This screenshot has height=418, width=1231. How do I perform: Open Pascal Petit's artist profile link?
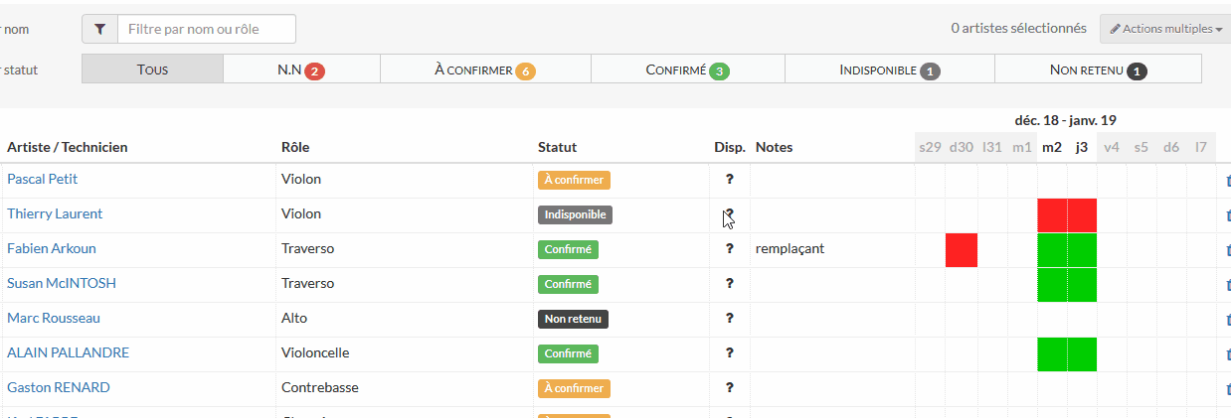[x=43, y=180]
